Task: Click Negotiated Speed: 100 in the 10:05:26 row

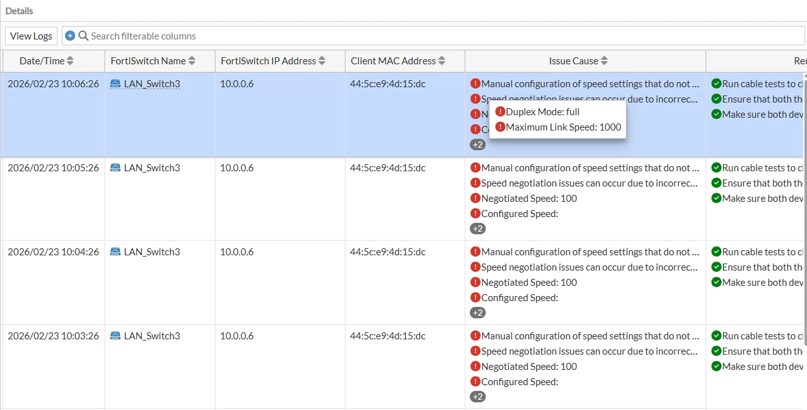Action: tap(529, 198)
